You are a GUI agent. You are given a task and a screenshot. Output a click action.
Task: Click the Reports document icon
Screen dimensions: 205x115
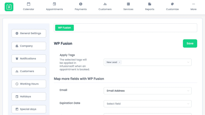[149, 4]
